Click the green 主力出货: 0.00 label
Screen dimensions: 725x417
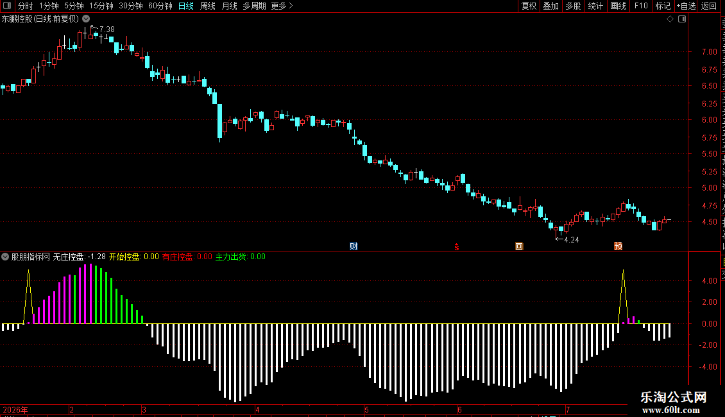241,257
